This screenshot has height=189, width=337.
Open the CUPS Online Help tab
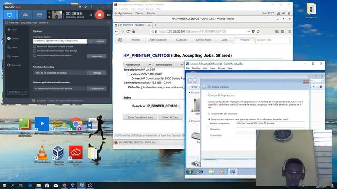pos(204,40)
